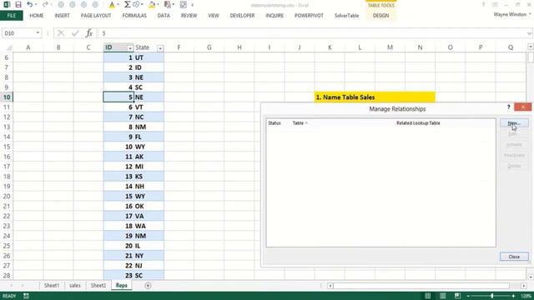This screenshot has width=534, height=300.
Task: Switch to Page Layout view icon
Action: point(443,296)
